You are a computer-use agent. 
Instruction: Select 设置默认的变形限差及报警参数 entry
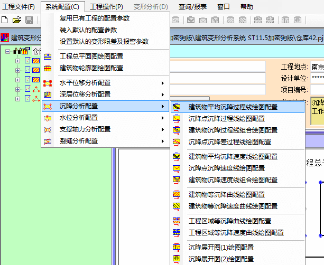click(x=104, y=42)
